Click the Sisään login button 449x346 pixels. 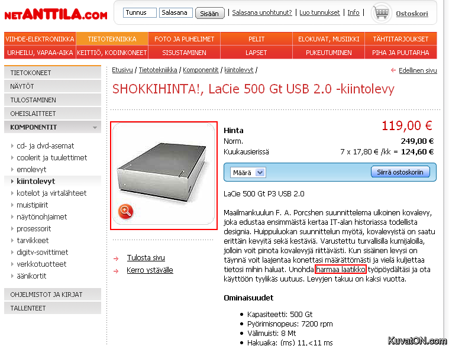(x=209, y=13)
